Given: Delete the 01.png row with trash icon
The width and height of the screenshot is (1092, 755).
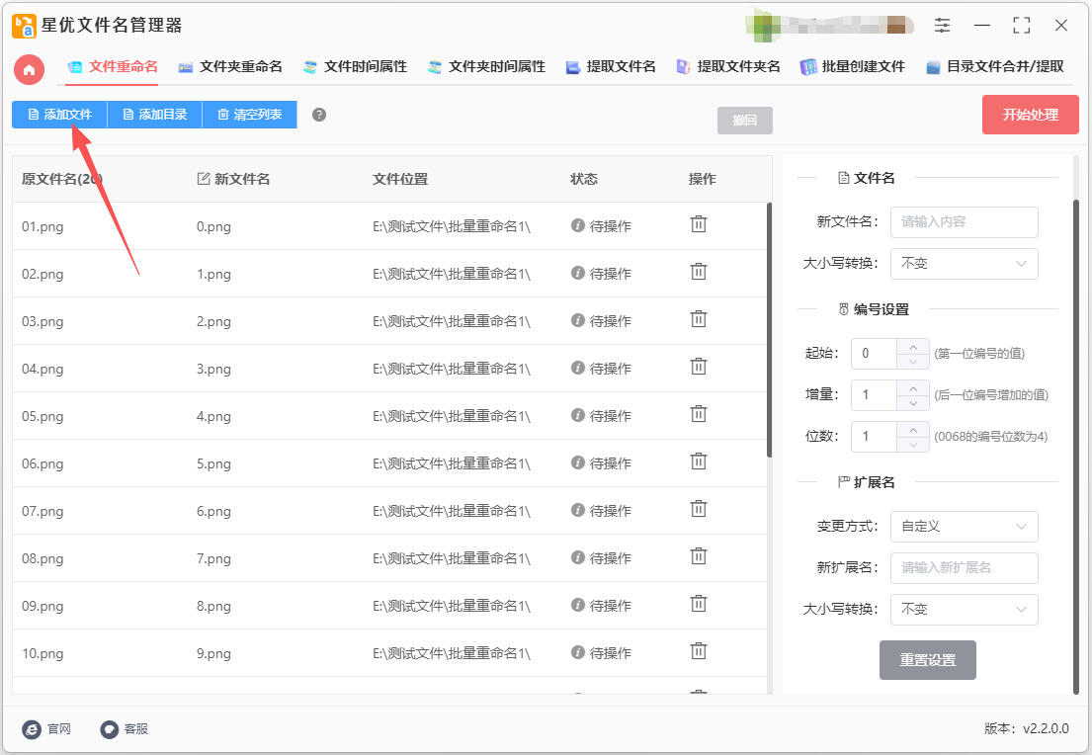Looking at the screenshot, I should (x=698, y=224).
